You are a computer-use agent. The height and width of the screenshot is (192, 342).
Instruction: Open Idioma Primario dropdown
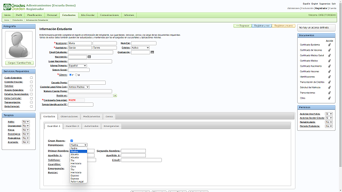tap(77, 66)
